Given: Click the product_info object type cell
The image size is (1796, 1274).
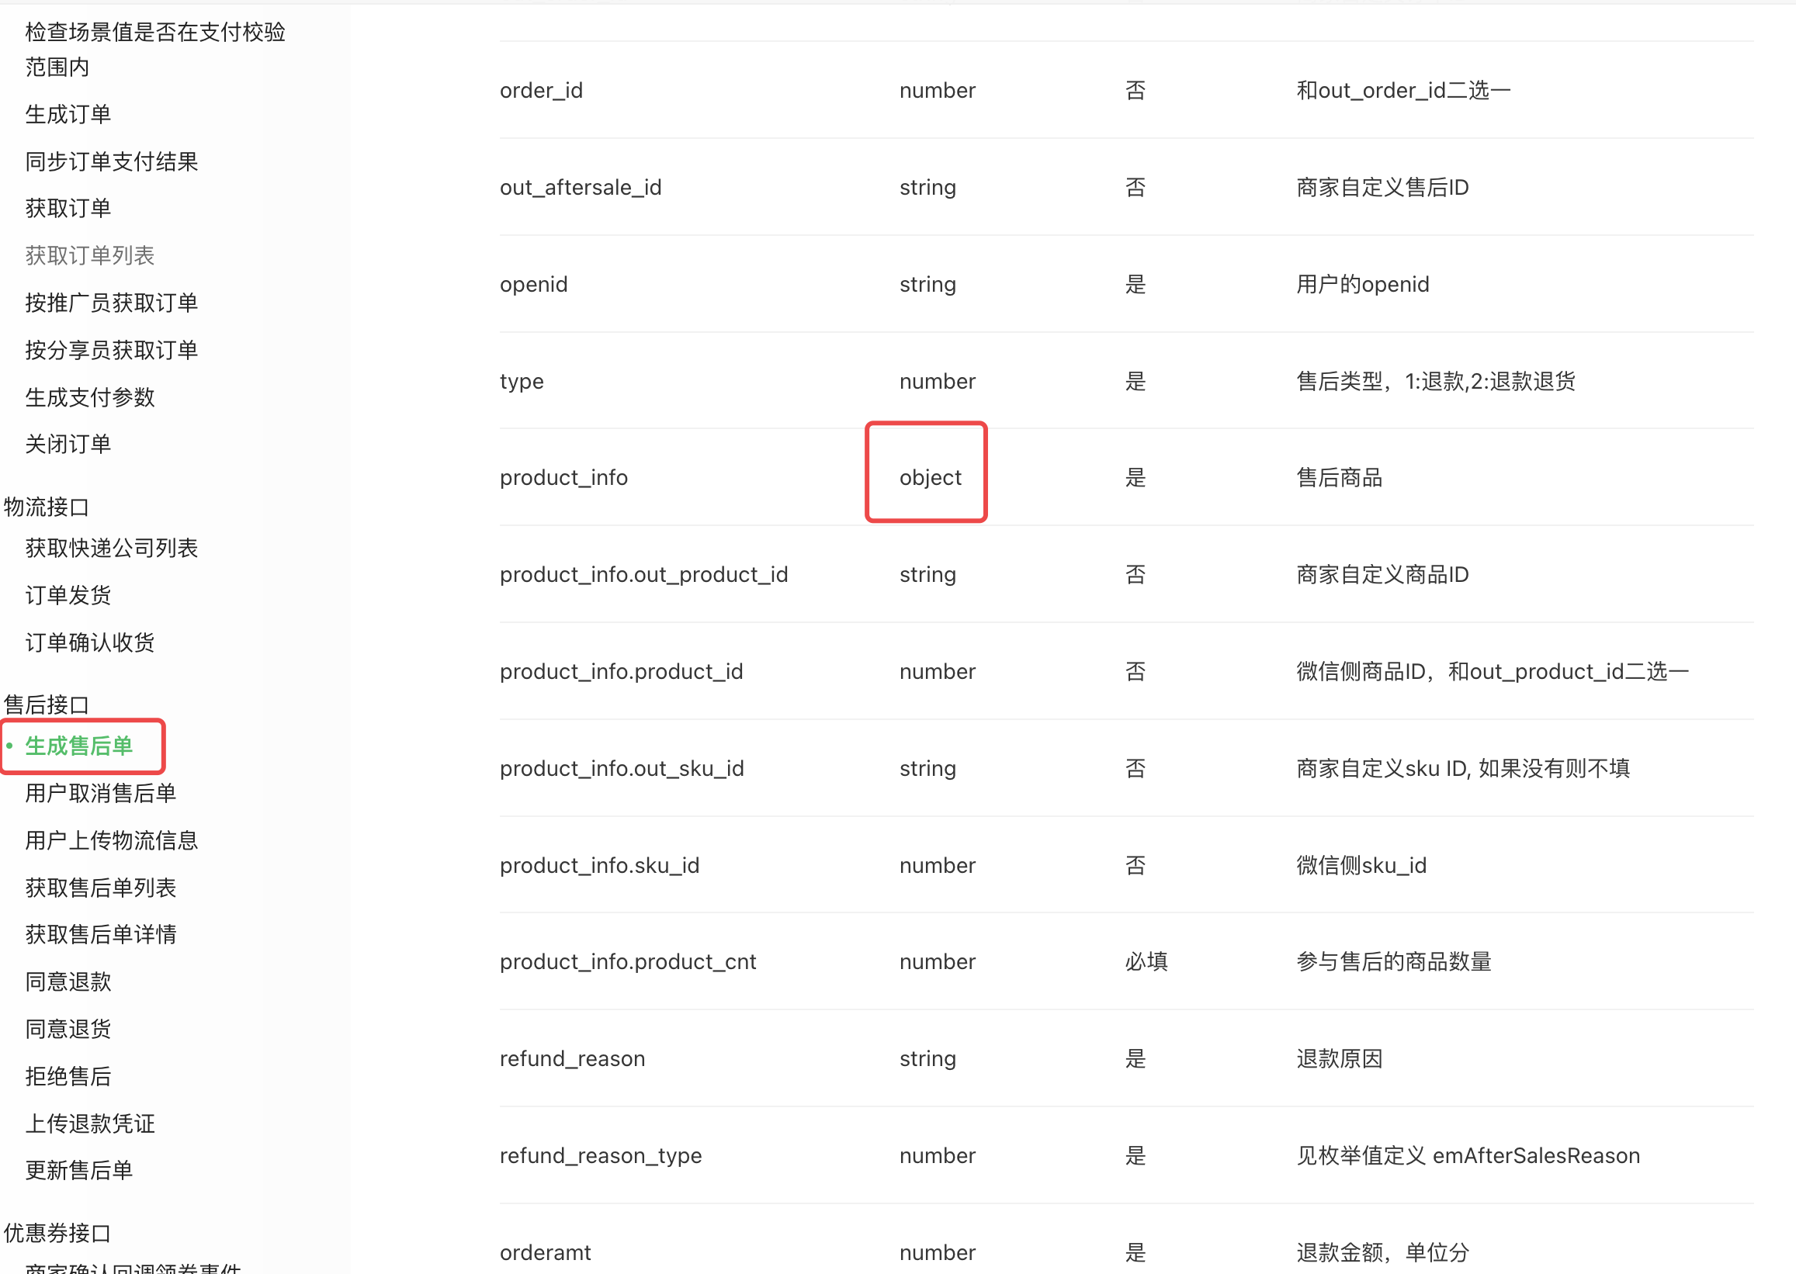Looking at the screenshot, I should (x=929, y=478).
